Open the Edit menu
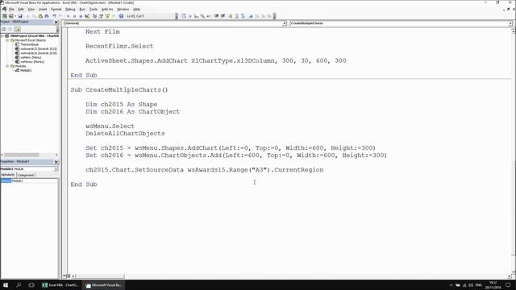This screenshot has width=516, height=290. click(21, 9)
